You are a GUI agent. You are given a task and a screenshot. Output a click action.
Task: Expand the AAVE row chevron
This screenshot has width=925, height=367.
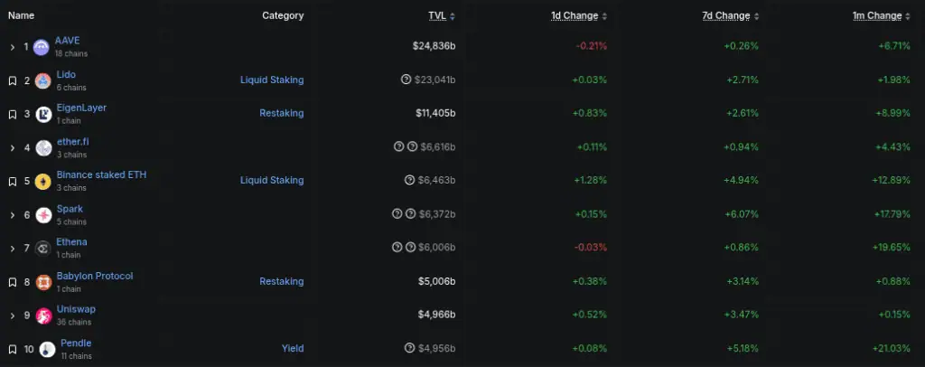[13, 47]
